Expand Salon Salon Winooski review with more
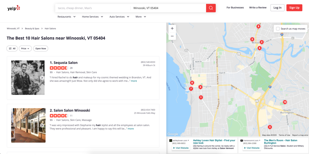The width and height of the screenshot is (309, 154). (x=131, y=129)
